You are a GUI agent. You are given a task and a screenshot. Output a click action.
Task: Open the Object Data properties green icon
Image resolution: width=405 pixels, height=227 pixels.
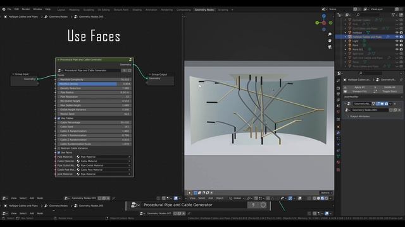pyautogui.click(x=339, y=156)
